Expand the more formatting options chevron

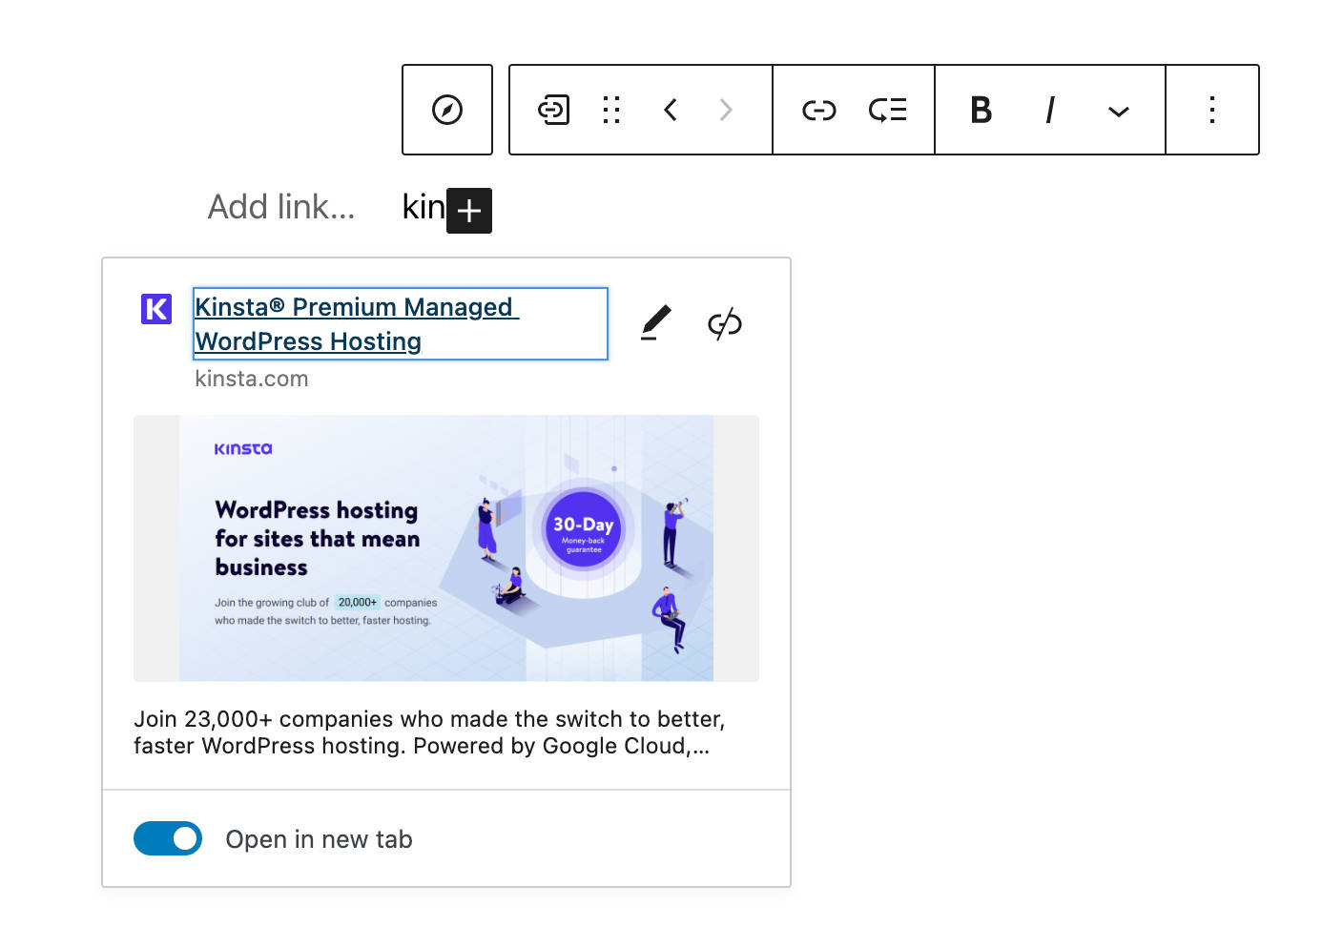pos(1118,112)
